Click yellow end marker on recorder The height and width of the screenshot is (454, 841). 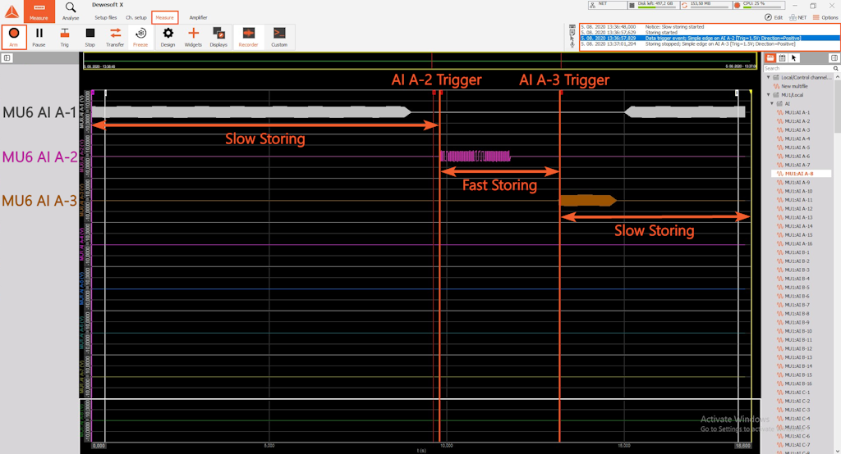tap(751, 93)
